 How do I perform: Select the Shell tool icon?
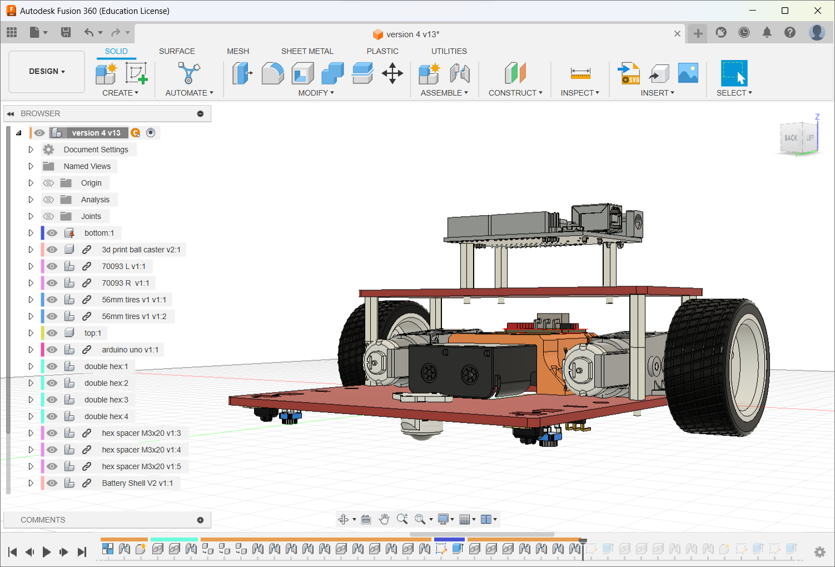pos(302,73)
